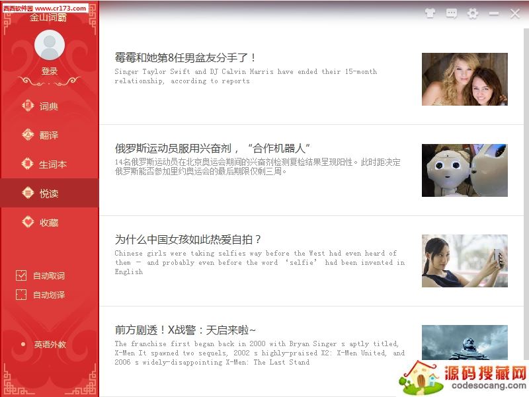Click the 收藏 favorites heart icon
The width and height of the screenshot is (529, 397).
click(28, 222)
